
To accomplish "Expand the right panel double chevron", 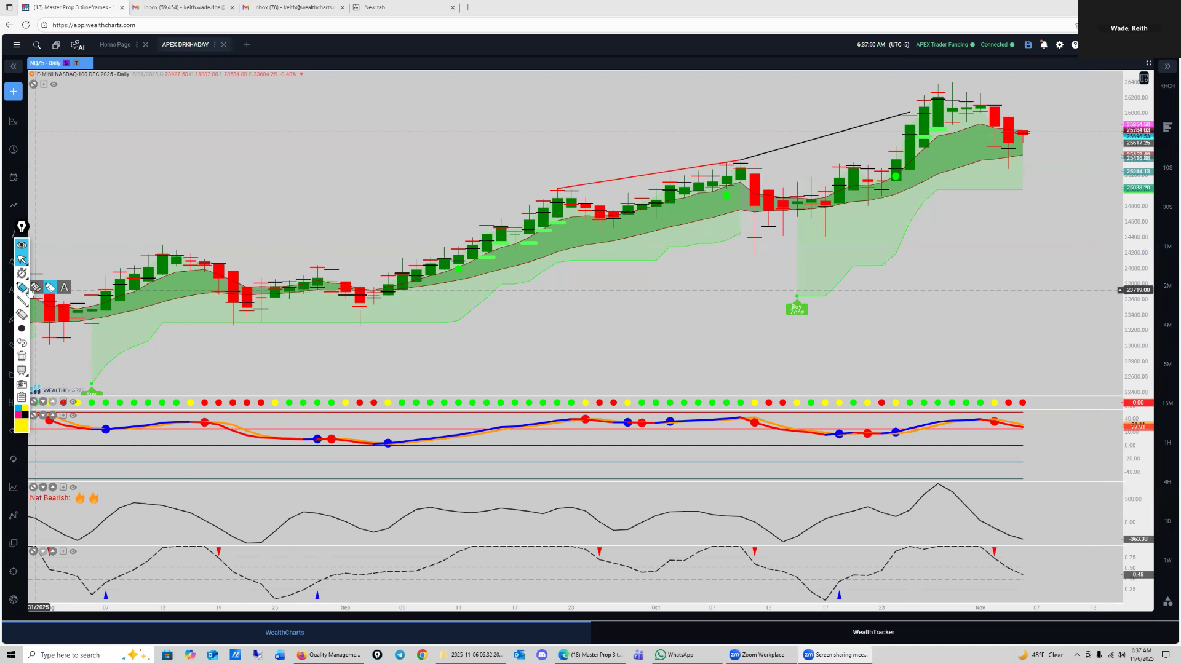I will 1167,66.
